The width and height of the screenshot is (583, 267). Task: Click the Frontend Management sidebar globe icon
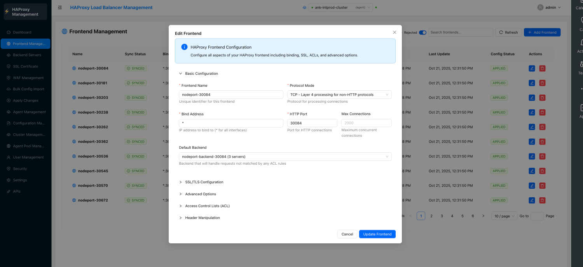click(x=9, y=44)
